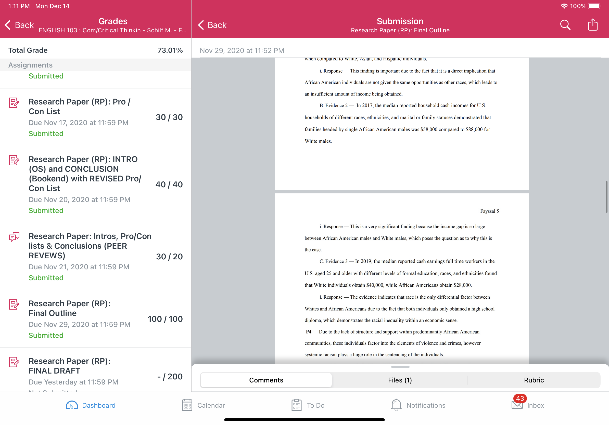
Task: Tap the battery indicator icon
Action: point(594,6)
